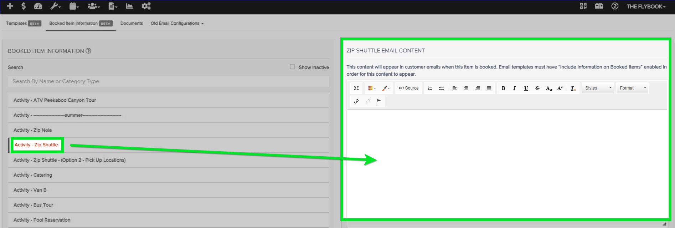
Task: Center align text
Action: 466,88
